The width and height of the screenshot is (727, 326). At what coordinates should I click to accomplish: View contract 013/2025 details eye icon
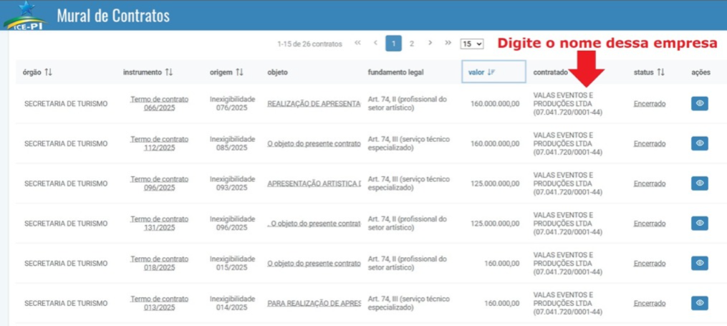click(x=700, y=303)
